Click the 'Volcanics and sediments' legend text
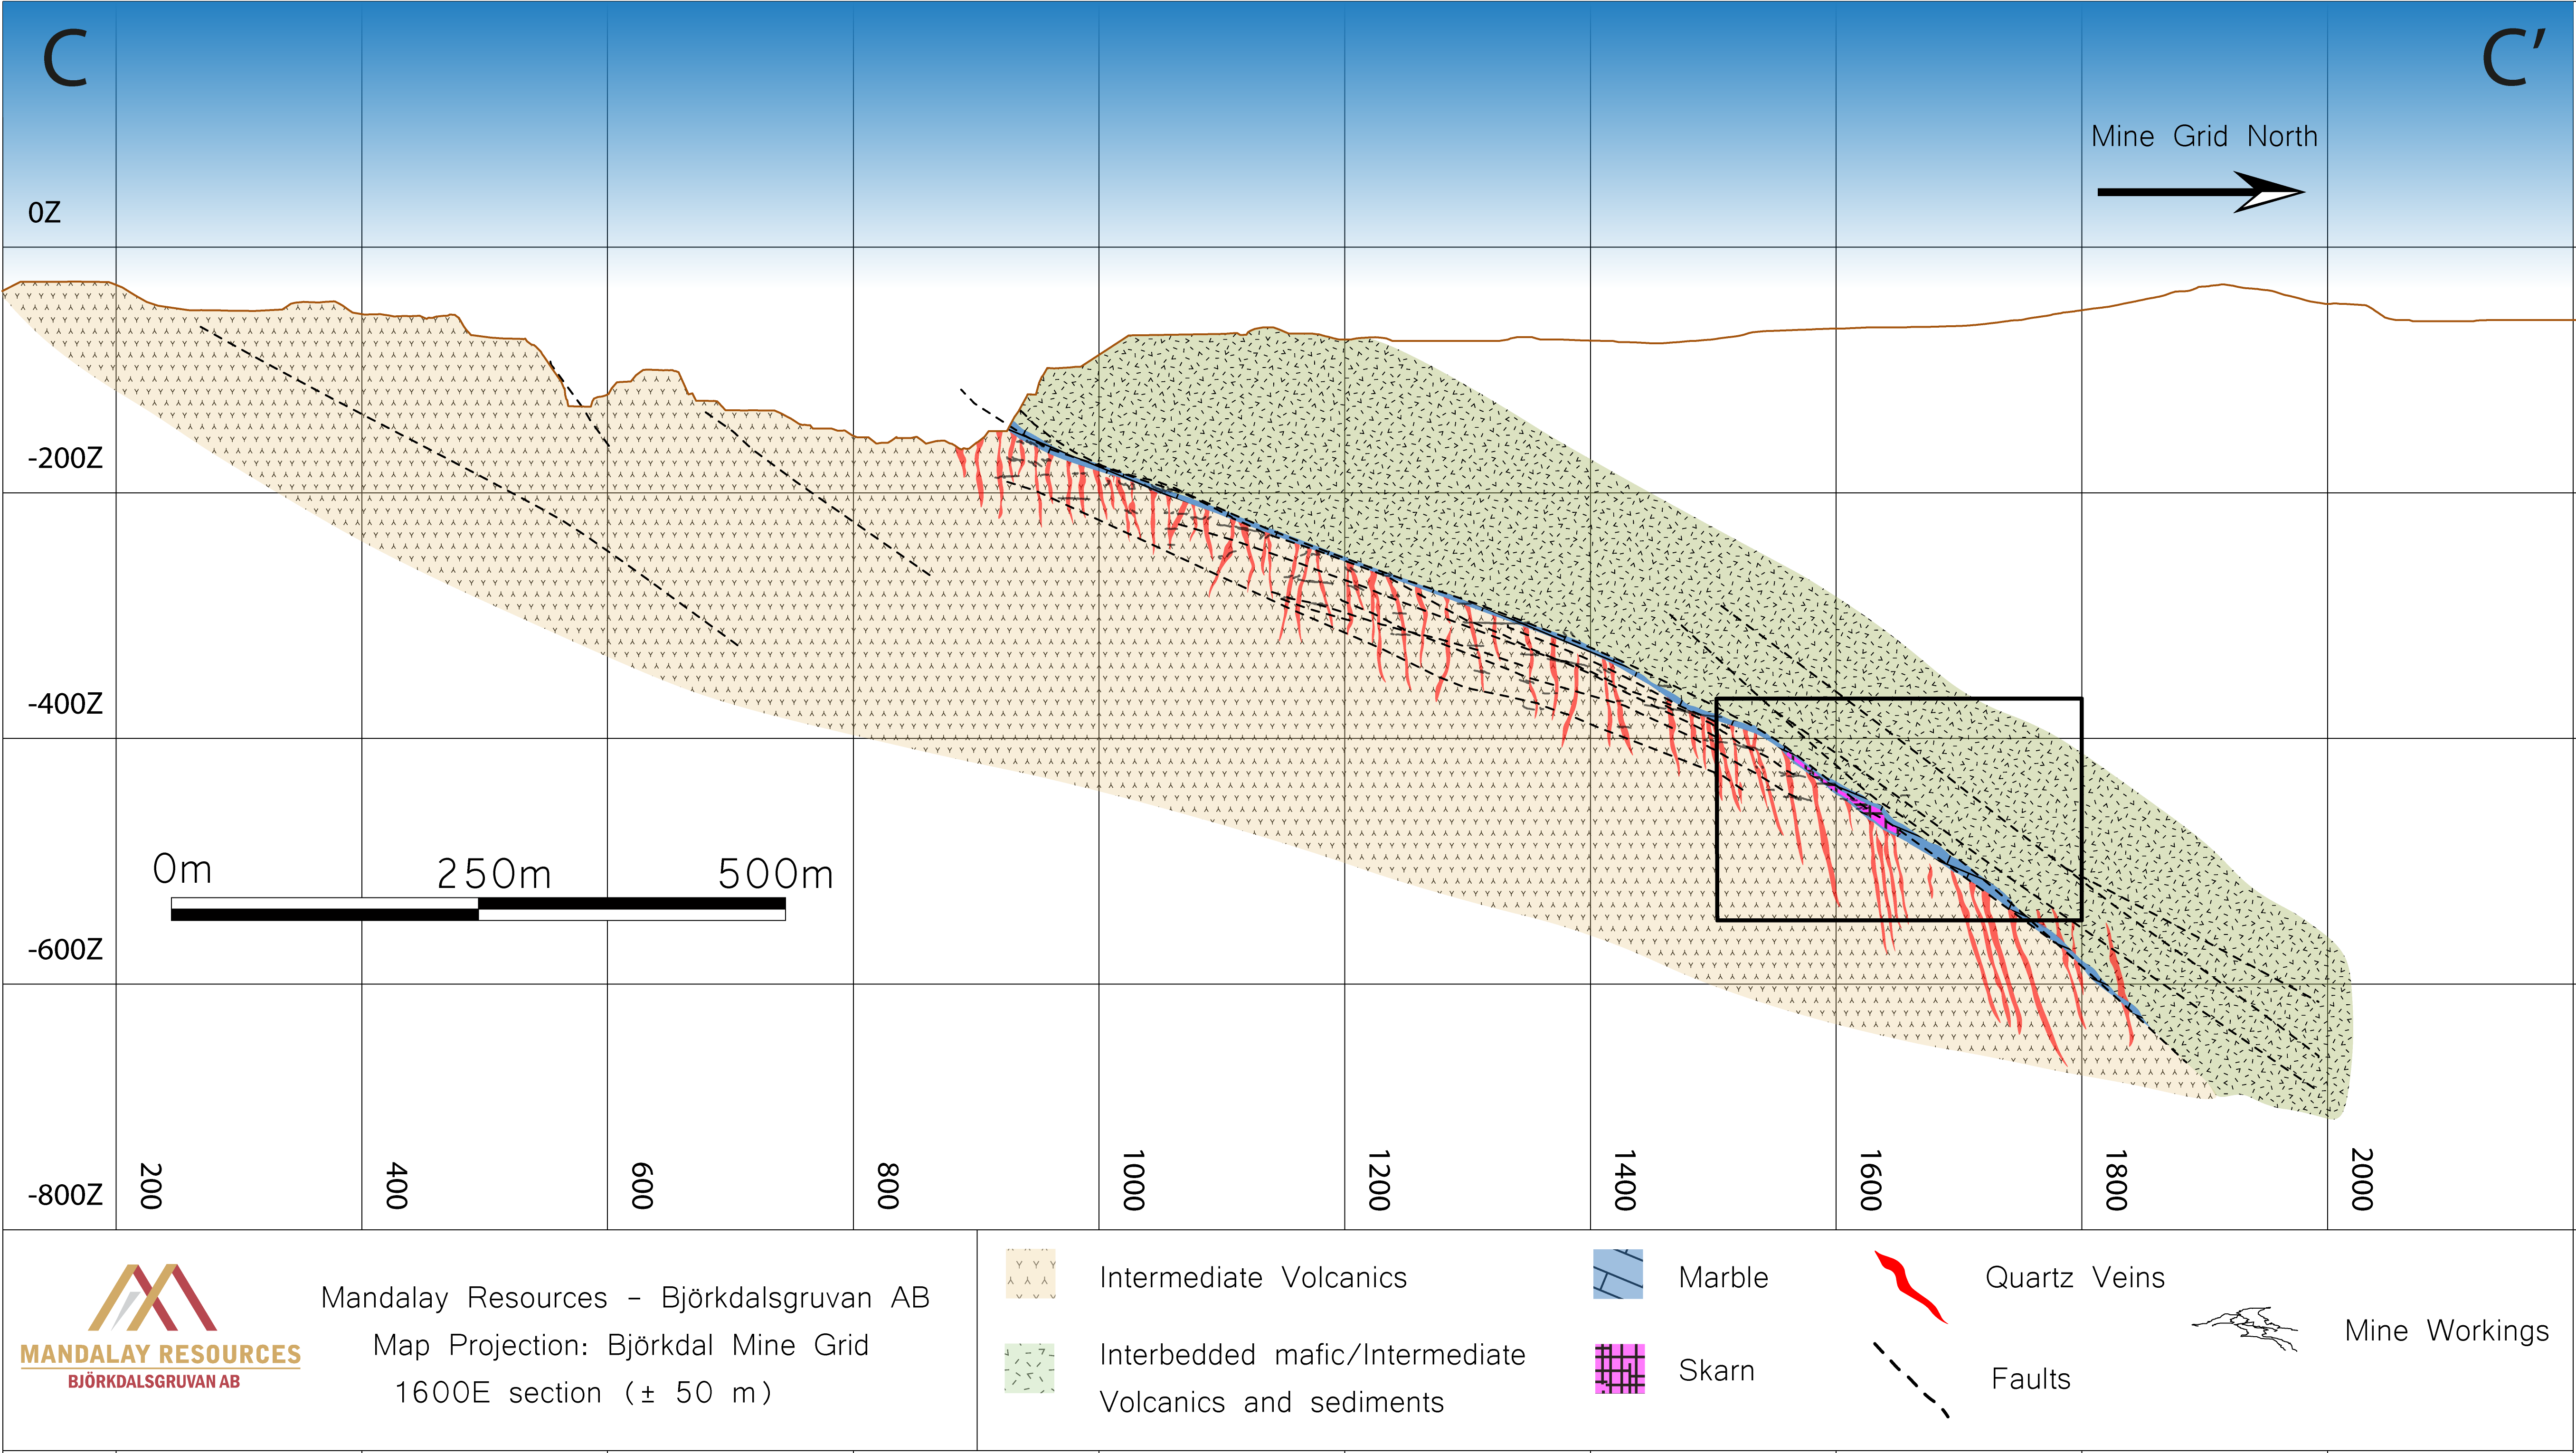Viewport: 2576px width, 1453px height. [x=1272, y=1402]
